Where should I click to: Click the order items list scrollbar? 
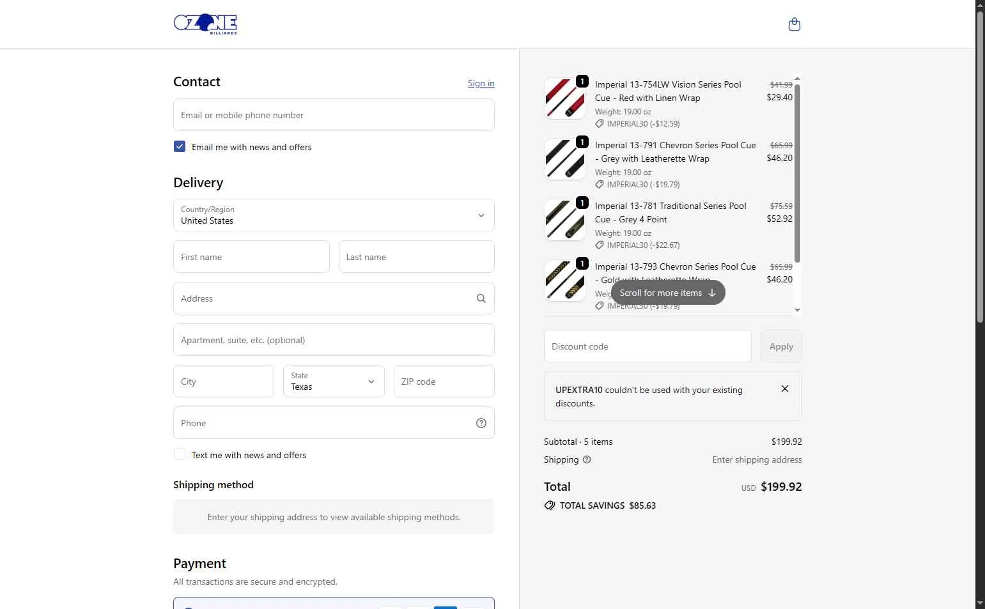[797, 173]
